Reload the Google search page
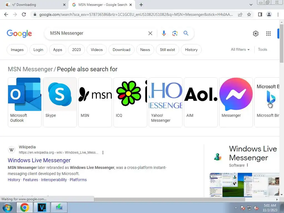284x213 pixels. pyautogui.click(x=24, y=14)
